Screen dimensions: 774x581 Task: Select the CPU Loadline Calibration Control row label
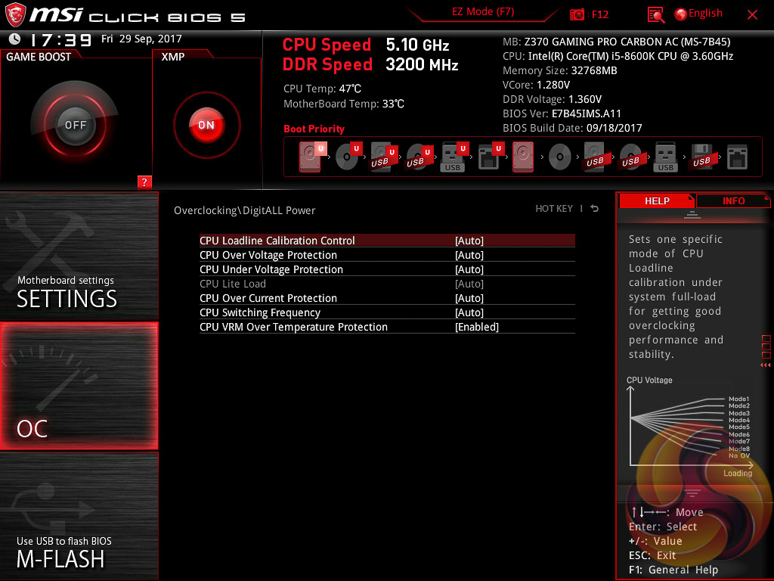[x=277, y=241]
